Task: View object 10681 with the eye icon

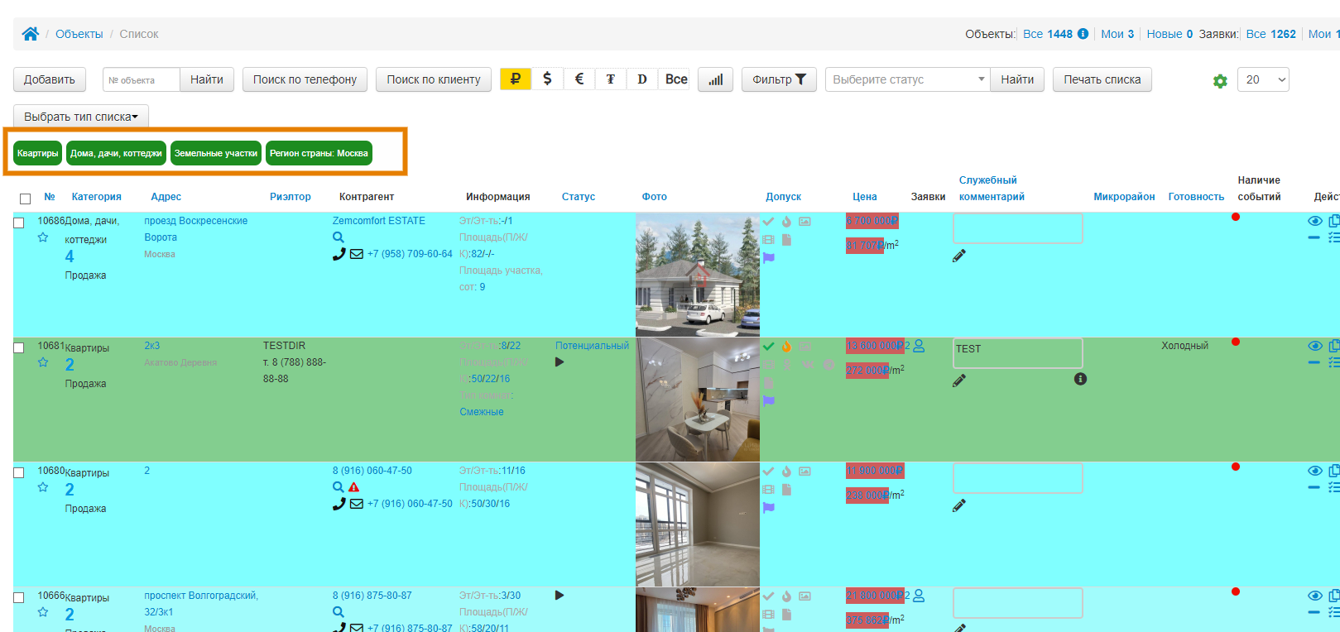Action: click(x=1314, y=346)
